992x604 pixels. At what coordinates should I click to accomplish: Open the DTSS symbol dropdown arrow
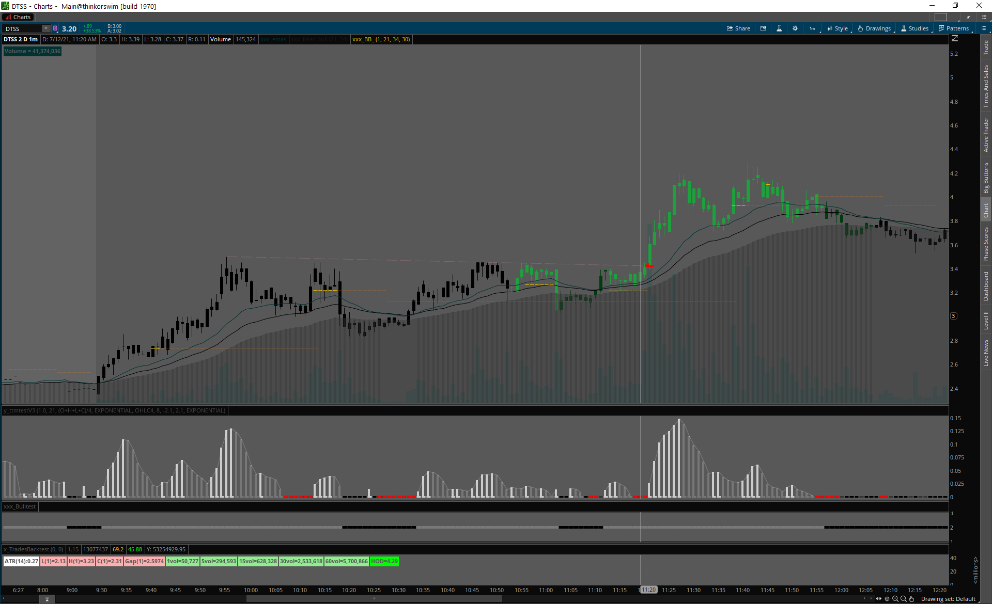point(46,28)
